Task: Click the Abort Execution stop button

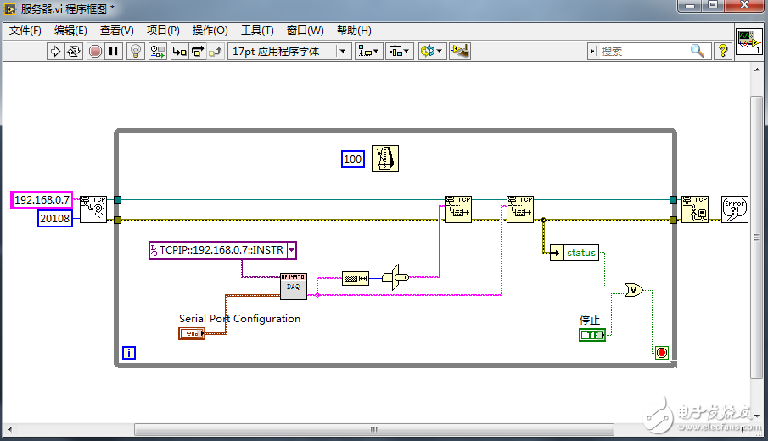Action: 96,52
